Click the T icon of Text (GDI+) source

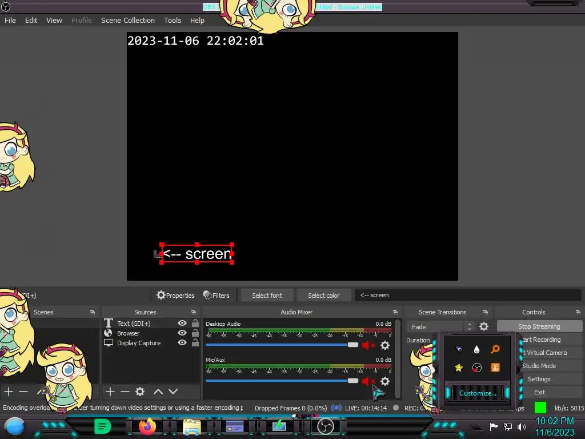[108, 324]
